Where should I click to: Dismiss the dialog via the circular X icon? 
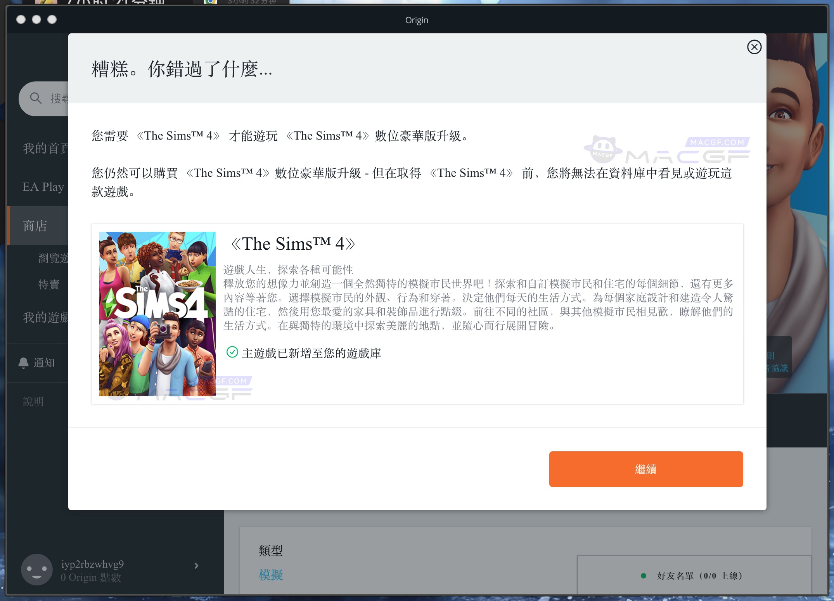click(754, 47)
